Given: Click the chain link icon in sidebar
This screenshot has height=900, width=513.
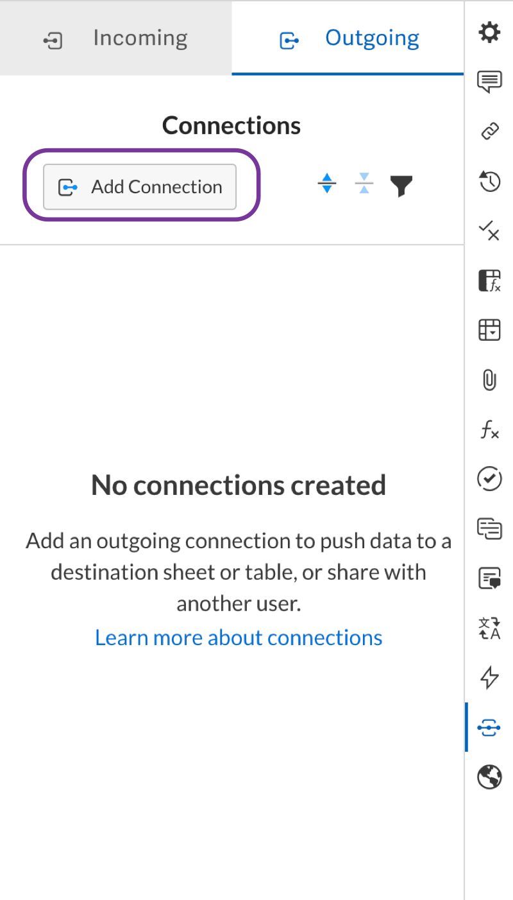Looking at the screenshot, I should pos(489,132).
